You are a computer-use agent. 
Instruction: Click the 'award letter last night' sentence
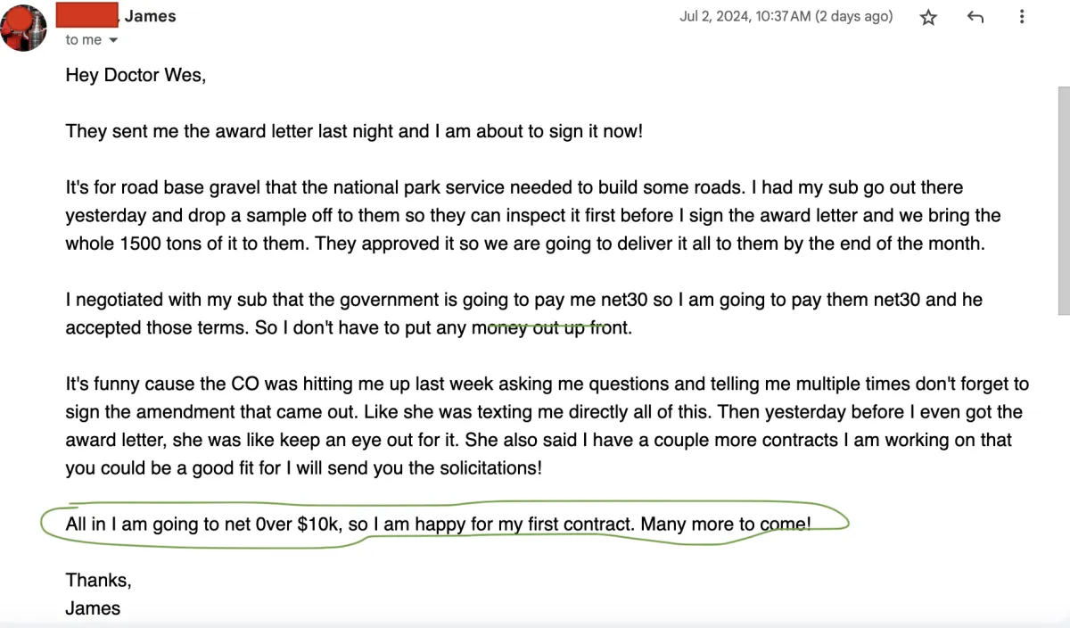point(354,131)
